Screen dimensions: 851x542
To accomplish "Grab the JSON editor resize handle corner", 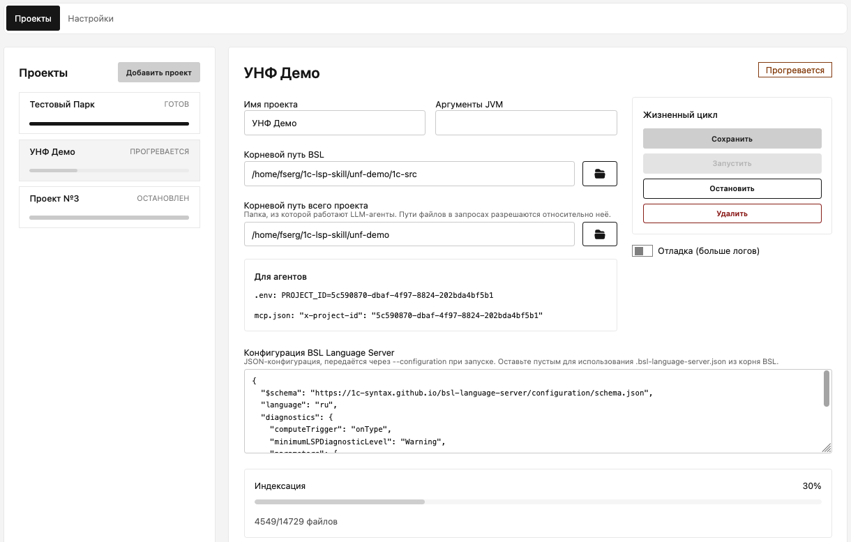I will coord(827,448).
